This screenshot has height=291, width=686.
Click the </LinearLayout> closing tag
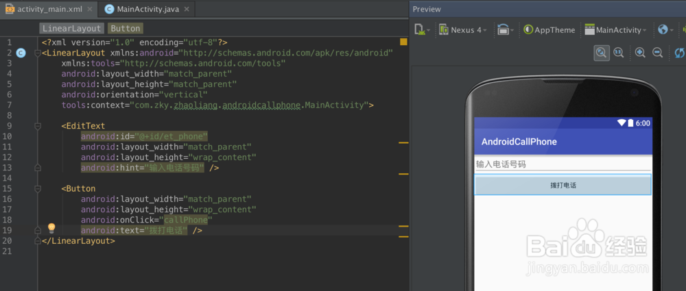click(x=79, y=241)
